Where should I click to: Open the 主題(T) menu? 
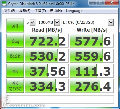coord(40,11)
